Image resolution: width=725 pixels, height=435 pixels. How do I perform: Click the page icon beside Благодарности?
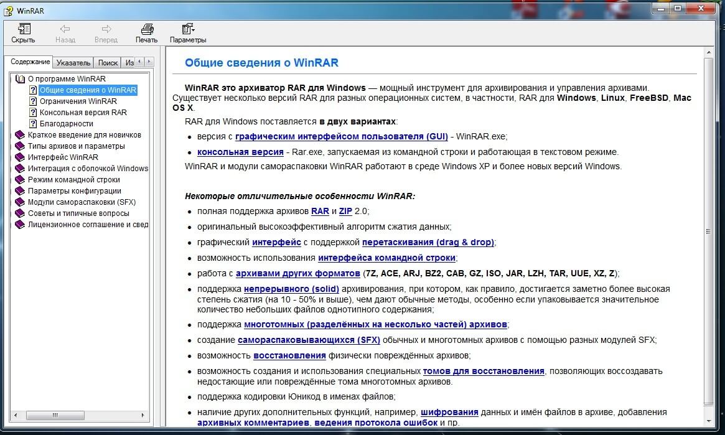34,124
